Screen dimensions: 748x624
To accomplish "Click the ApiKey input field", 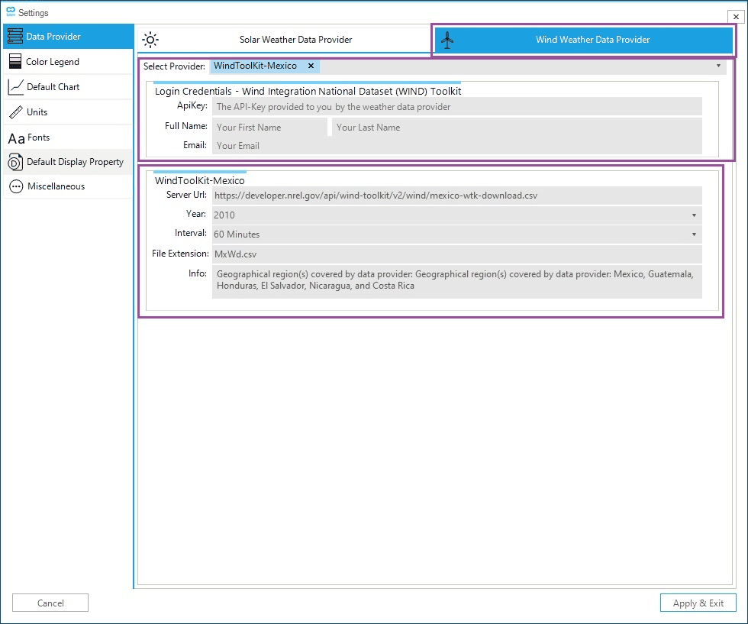I will tap(456, 107).
